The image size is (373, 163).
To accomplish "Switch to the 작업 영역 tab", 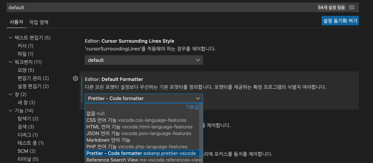I will click(39, 22).
